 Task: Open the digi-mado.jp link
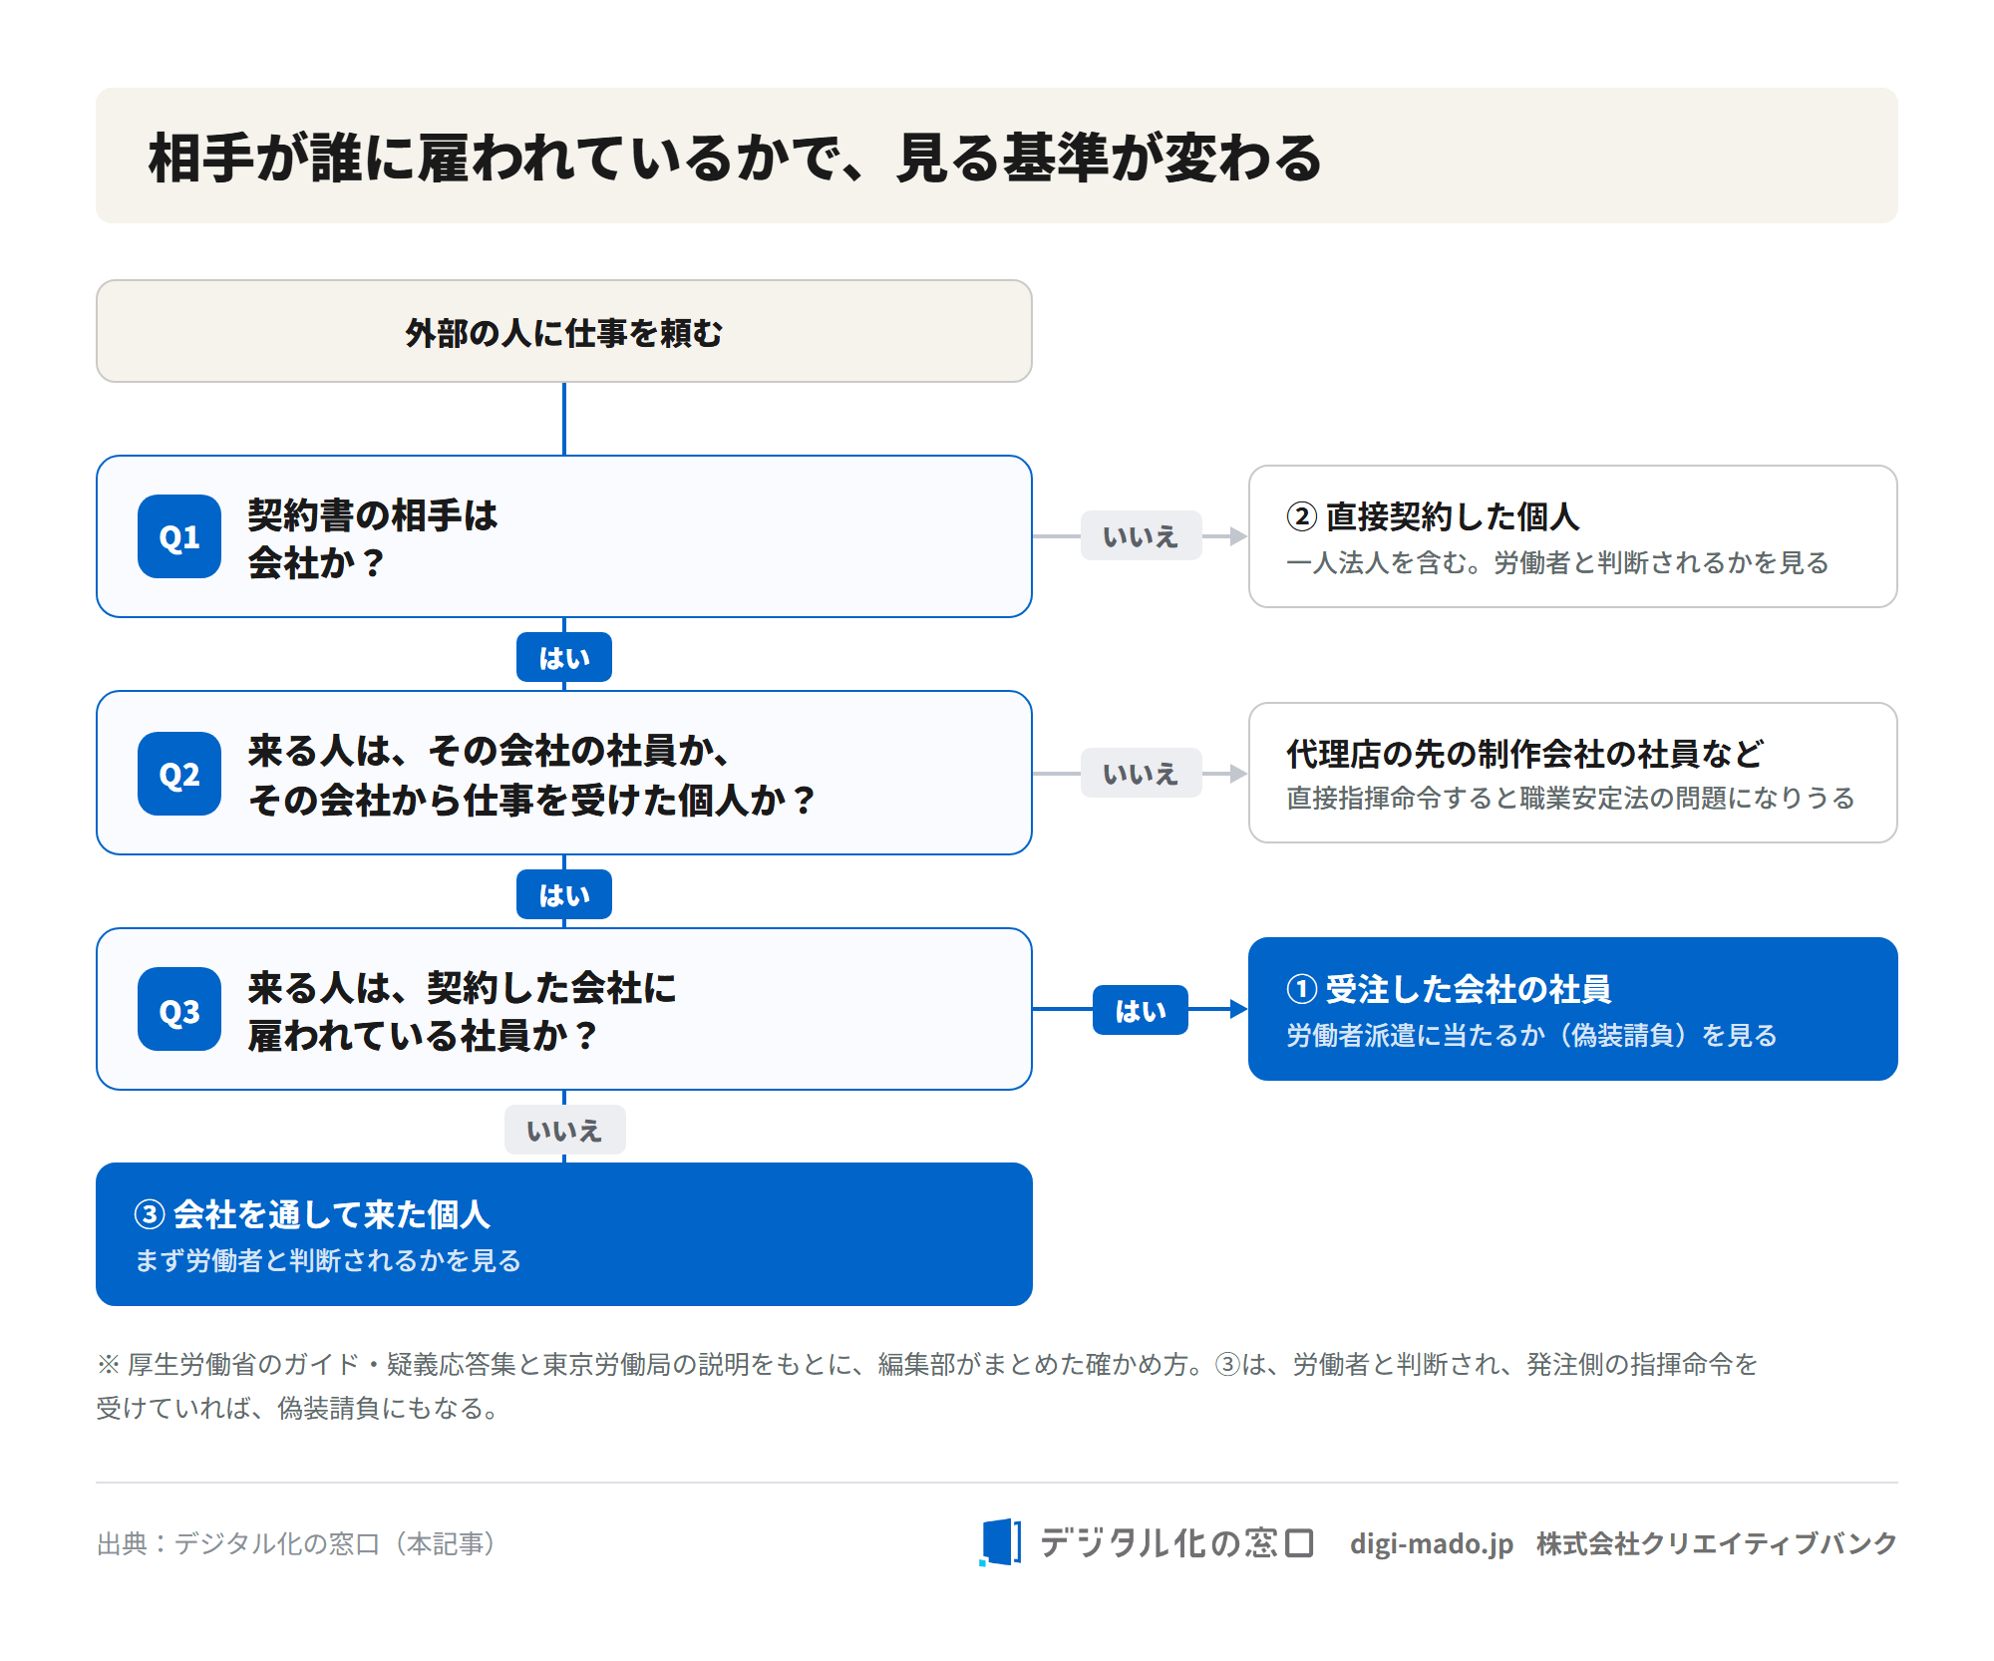(1431, 1543)
